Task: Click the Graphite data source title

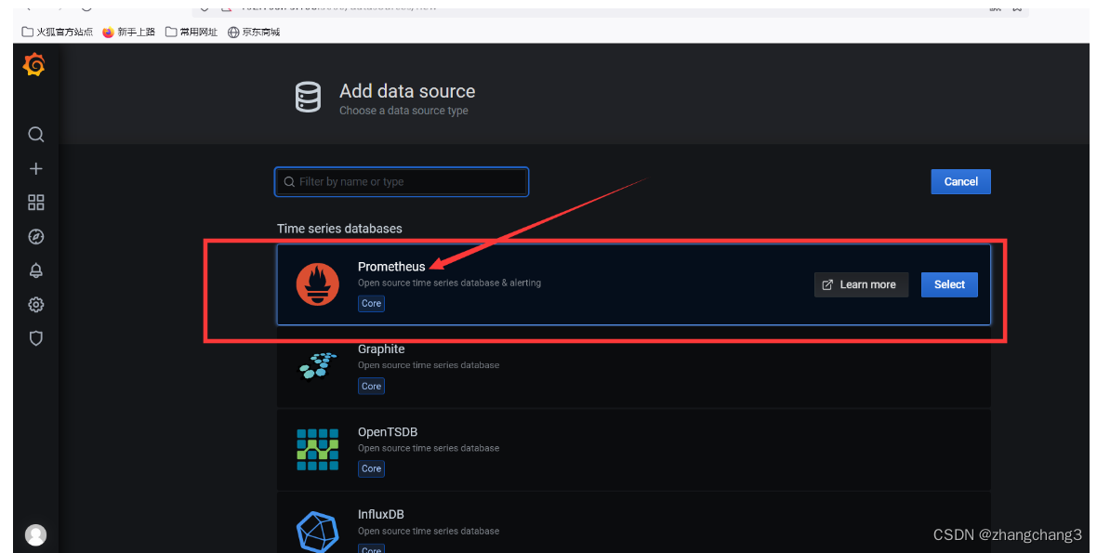Action: tap(381, 349)
